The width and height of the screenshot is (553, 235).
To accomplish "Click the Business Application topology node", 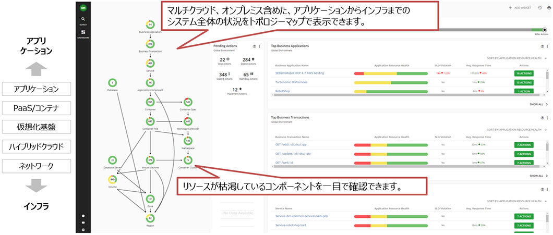I will point(150,24).
